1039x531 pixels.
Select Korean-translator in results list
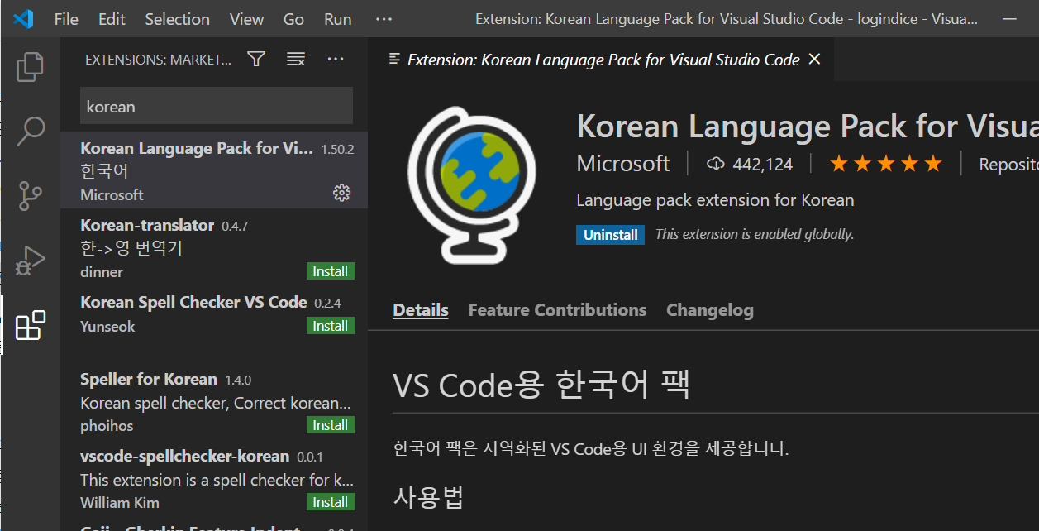214,247
